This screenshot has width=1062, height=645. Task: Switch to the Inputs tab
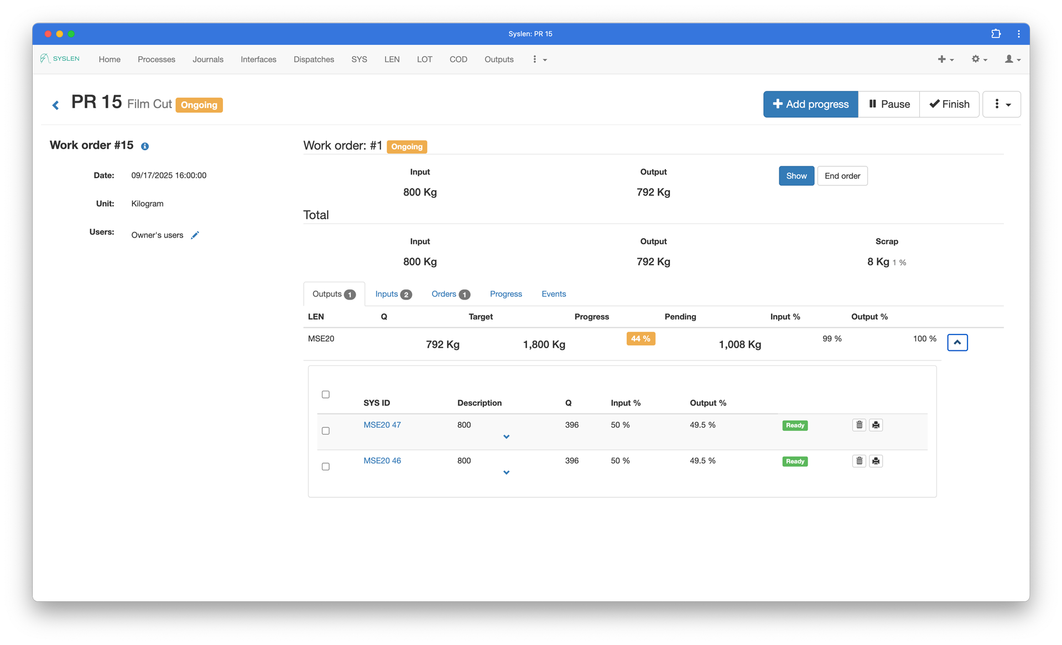click(393, 294)
